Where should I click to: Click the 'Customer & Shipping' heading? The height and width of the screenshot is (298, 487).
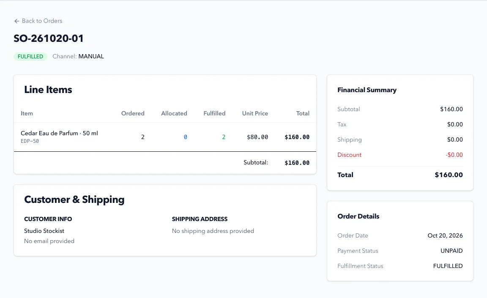pyautogui.click(x=74, y=199)
